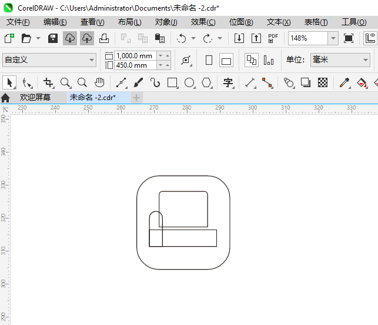This screenshot has width=378, height=325.
Task: Paste using the clipboard icon
Action: pyautogui.click(x=159, y=38)
